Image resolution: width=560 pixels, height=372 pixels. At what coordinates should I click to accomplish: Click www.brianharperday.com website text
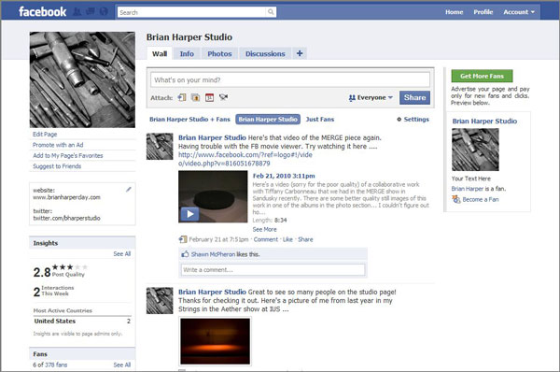pos(66,197)
